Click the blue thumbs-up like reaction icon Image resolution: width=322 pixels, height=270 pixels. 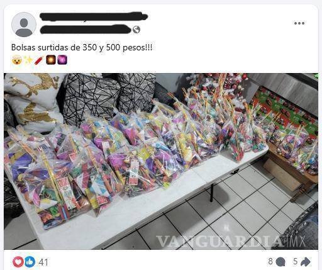30,262
